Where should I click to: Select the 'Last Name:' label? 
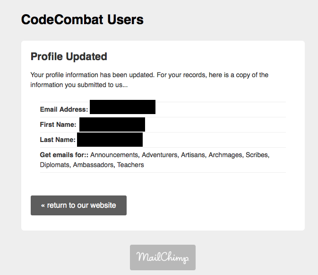pos(58,140)
